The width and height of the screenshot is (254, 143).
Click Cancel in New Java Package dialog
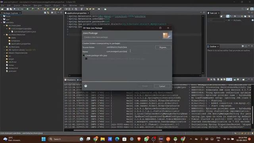162,86
